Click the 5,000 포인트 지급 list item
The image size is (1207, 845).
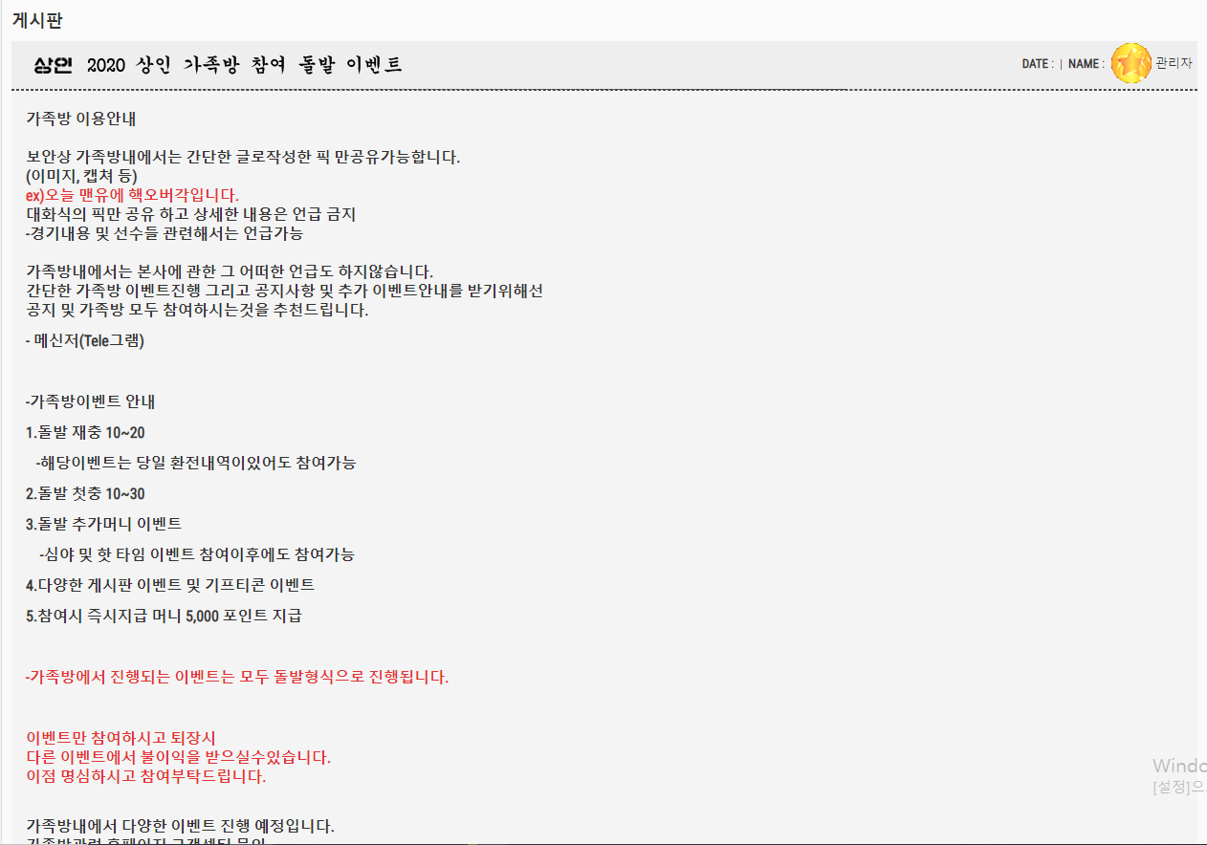pos(164,616)
